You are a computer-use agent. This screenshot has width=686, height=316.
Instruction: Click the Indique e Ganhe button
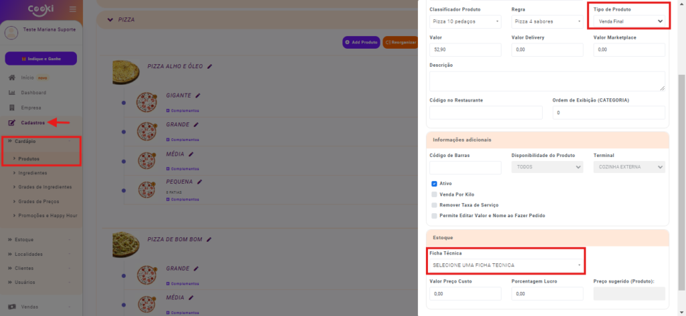pyautogui.click(x=40, y=59)
